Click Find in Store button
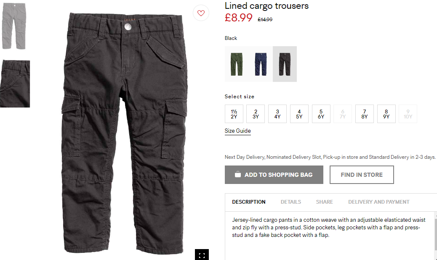 (x=362, y=175)
